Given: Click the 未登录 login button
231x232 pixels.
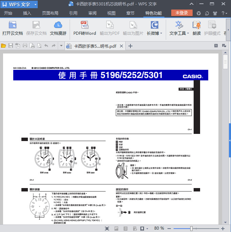Looking at the screenshot, I should (182, 13).
